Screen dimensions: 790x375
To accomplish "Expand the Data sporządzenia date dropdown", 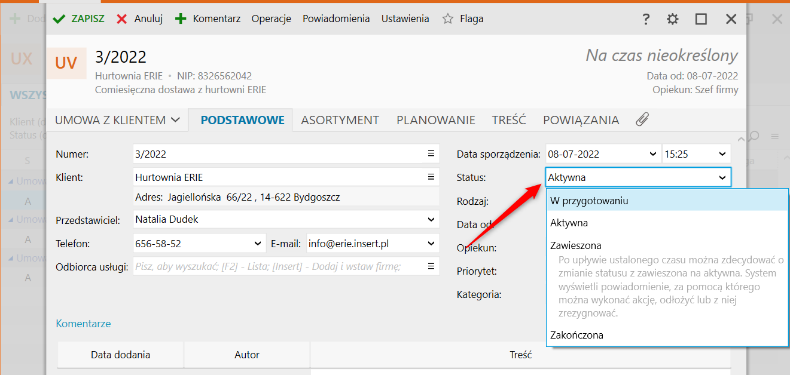I will 652,154.
